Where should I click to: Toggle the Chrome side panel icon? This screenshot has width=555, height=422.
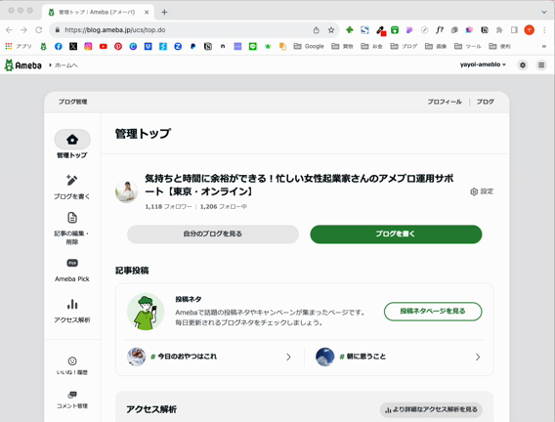(x=514, y=30)
